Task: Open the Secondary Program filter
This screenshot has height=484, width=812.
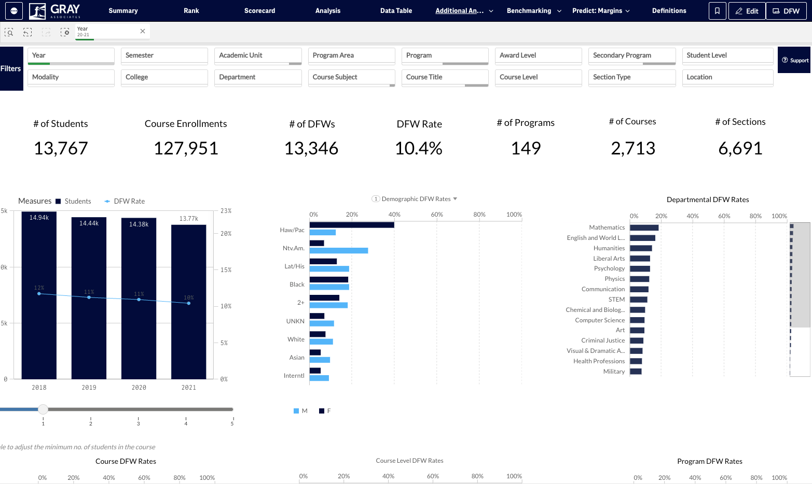Action: tap(632, 56)
